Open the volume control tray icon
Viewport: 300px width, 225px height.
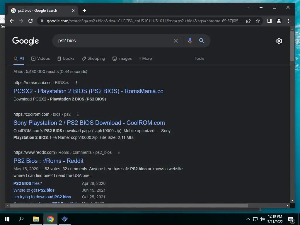262,219
